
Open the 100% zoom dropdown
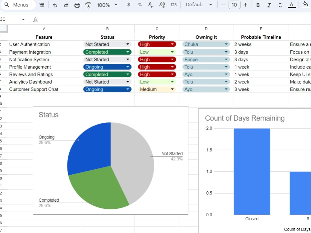pos(107,5)
